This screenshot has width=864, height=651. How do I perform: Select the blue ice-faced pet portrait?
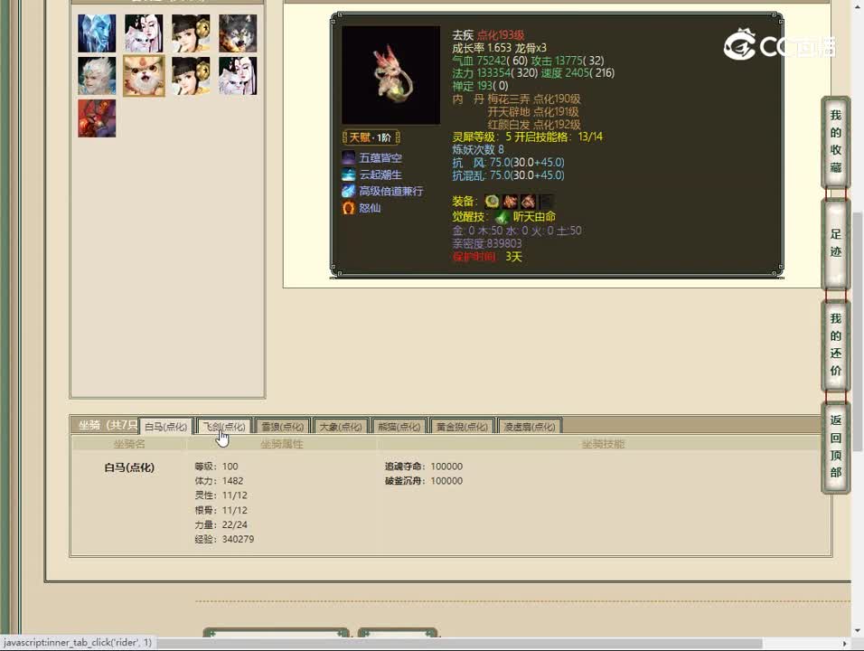[x=97, y=33]
